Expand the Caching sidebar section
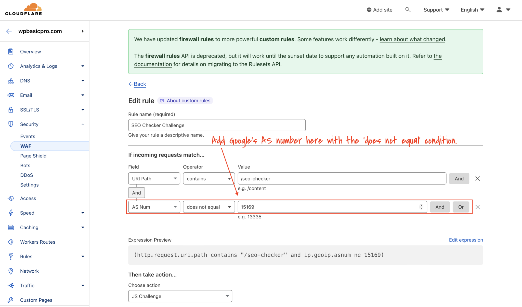This screenshot has width=522, height=307. coord(83,227)
